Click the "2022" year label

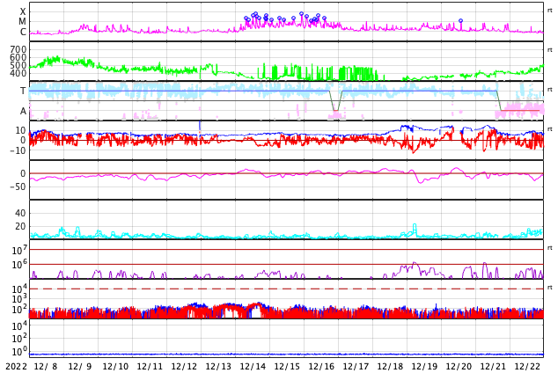(x=16, y=366)
